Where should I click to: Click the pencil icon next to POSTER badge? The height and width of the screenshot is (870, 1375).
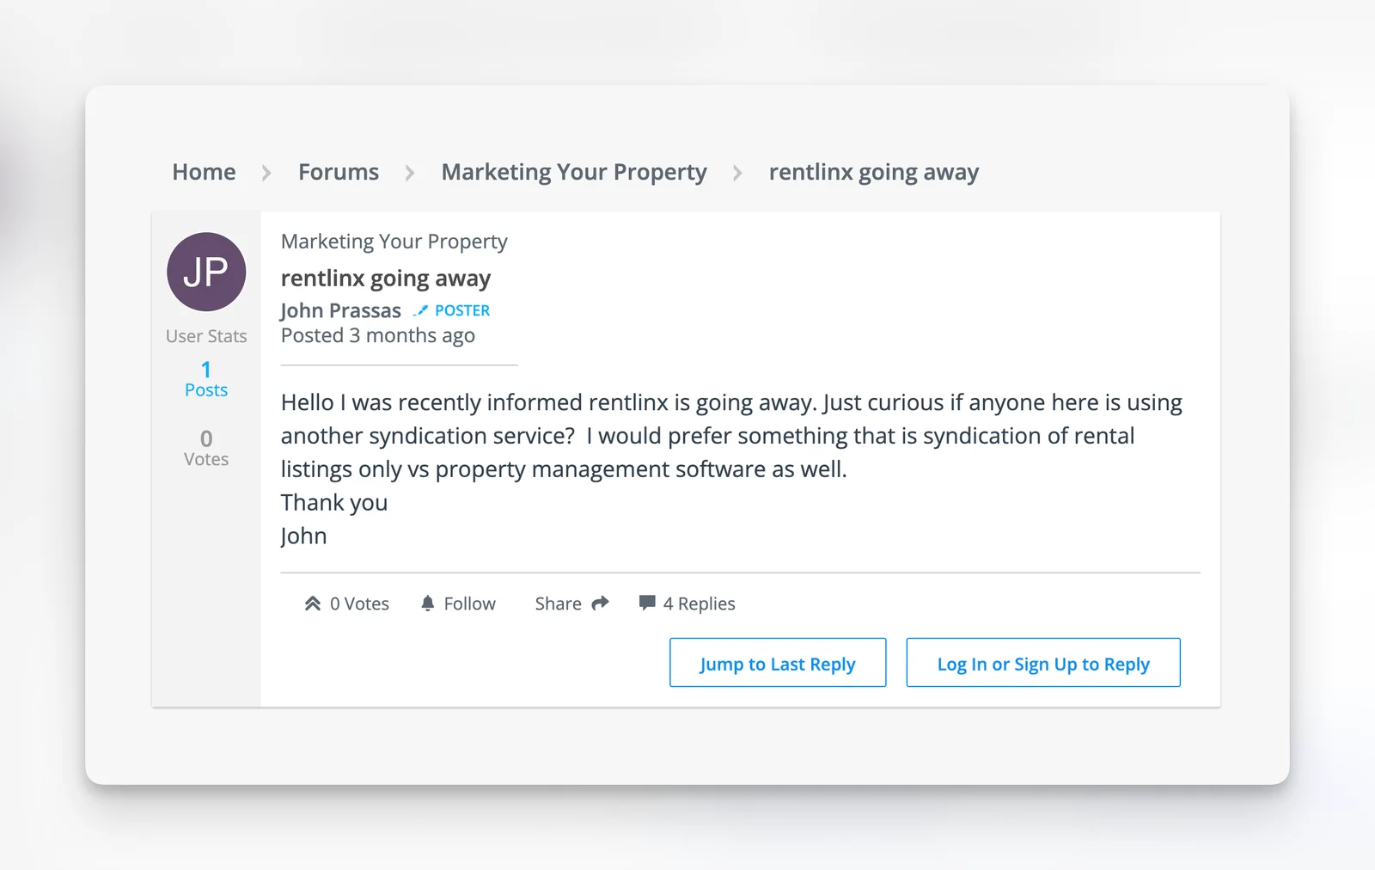click(420, 310)
